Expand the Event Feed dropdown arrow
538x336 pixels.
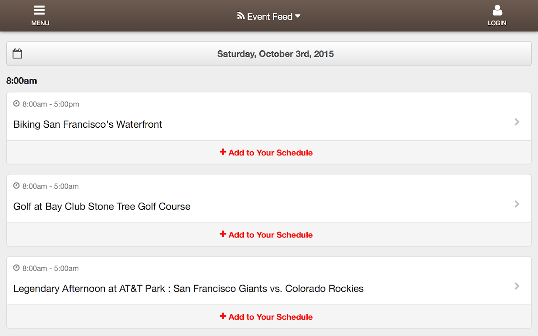[298, 16]
